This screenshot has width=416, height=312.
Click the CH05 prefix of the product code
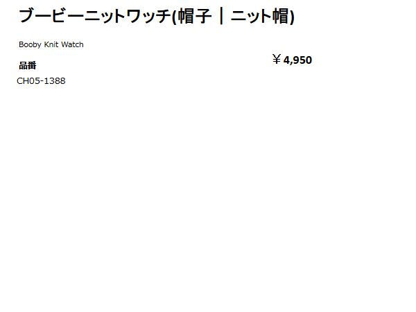pyautogui.click(x=28, y=81)
